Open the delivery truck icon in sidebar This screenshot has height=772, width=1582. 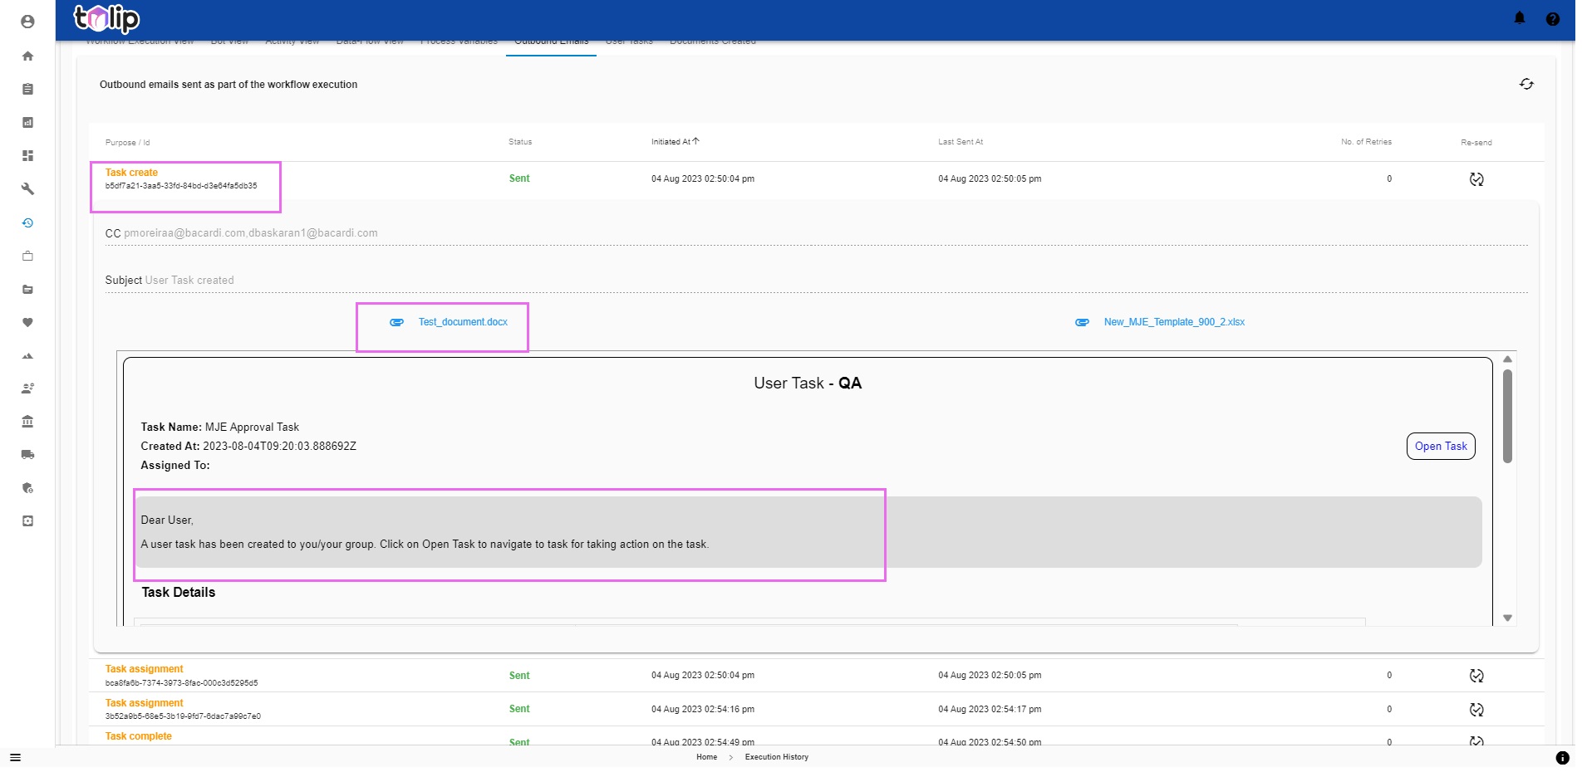[x=27, y=454]
